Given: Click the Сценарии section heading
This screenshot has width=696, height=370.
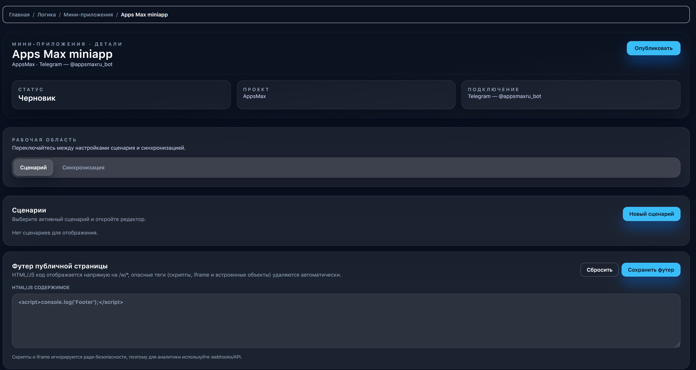Looking at the screenshot, I should 29,210.
